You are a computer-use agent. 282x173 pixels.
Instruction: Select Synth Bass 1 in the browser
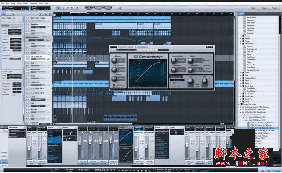(x=251, y=88)
